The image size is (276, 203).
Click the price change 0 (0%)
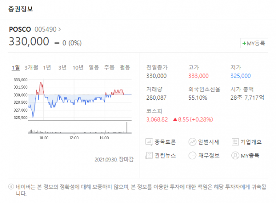click(x=68, y=43)
